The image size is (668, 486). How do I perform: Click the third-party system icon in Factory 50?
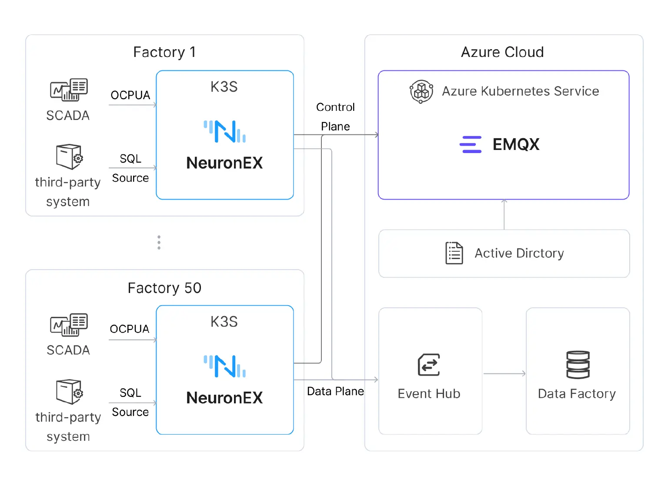(69, 392)
